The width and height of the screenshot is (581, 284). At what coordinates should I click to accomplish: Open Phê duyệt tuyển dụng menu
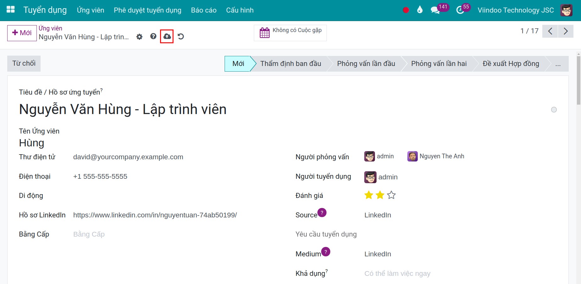click(148, 10)
